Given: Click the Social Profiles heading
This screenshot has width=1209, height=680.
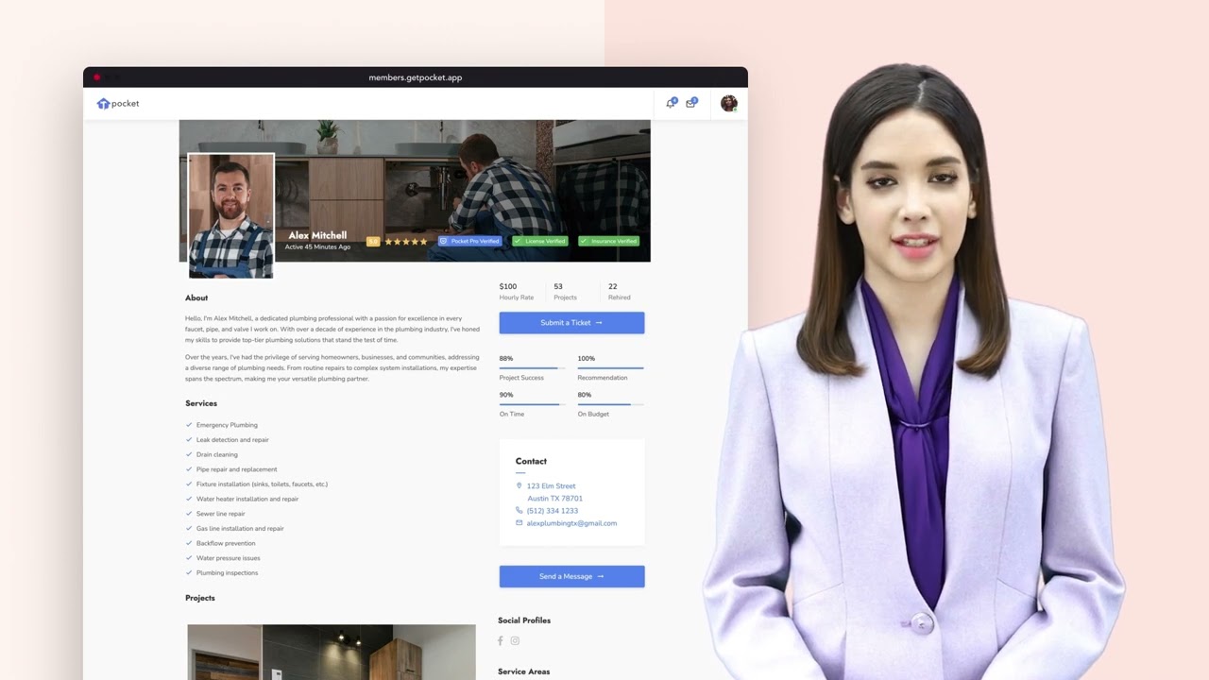Looking at the screenshot, I should click(524, 620).
